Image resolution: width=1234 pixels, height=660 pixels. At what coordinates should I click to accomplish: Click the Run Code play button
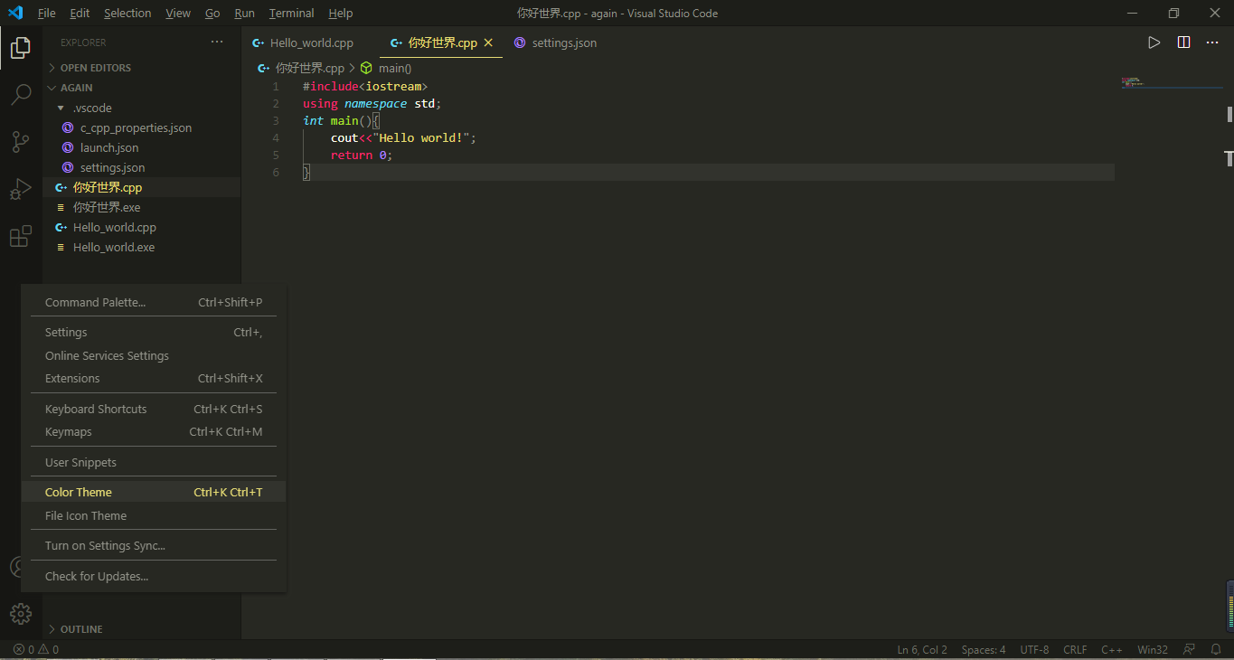coord(1154,42)
